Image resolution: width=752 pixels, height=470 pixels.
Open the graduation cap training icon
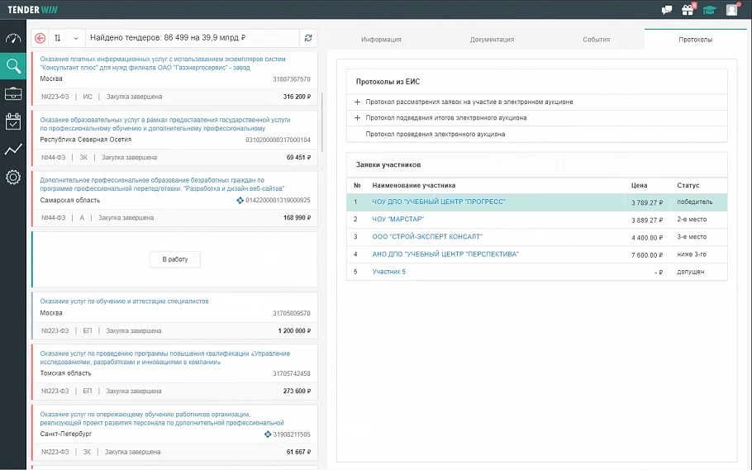(709, 10)
